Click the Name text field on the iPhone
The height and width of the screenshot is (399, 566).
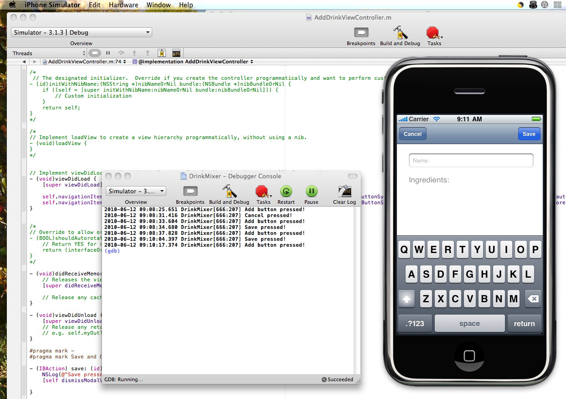coord(471,160)
